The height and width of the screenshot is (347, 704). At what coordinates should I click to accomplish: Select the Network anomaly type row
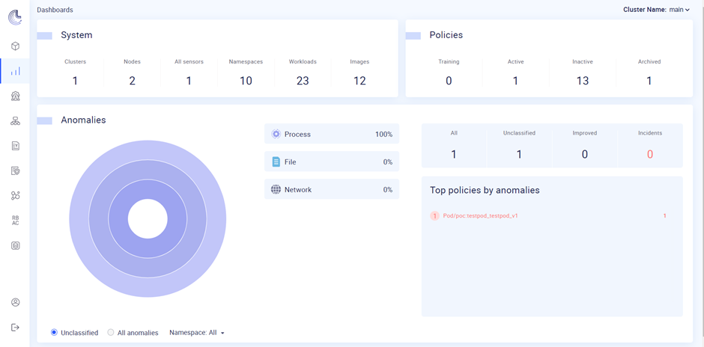pyautogui.click(x=332, y=190)
